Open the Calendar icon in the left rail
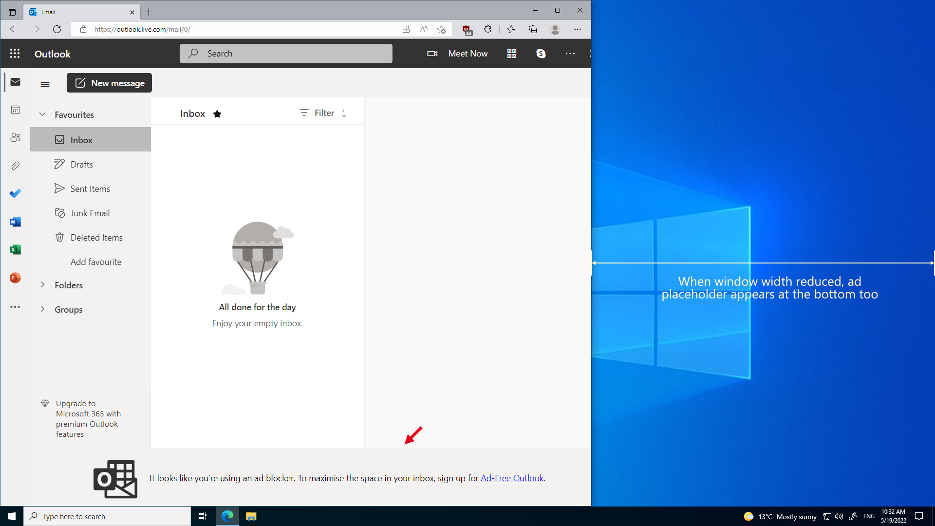This screenshot has width=935, height=526. 15,110
